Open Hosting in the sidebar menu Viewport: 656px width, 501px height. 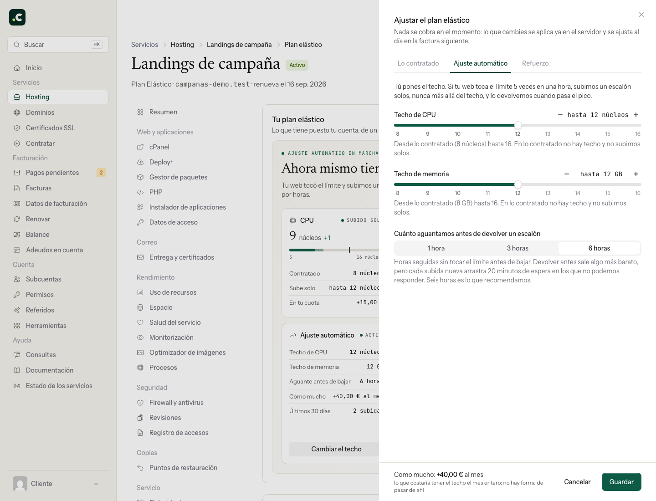pyautogui.click(x=58, y=97)
